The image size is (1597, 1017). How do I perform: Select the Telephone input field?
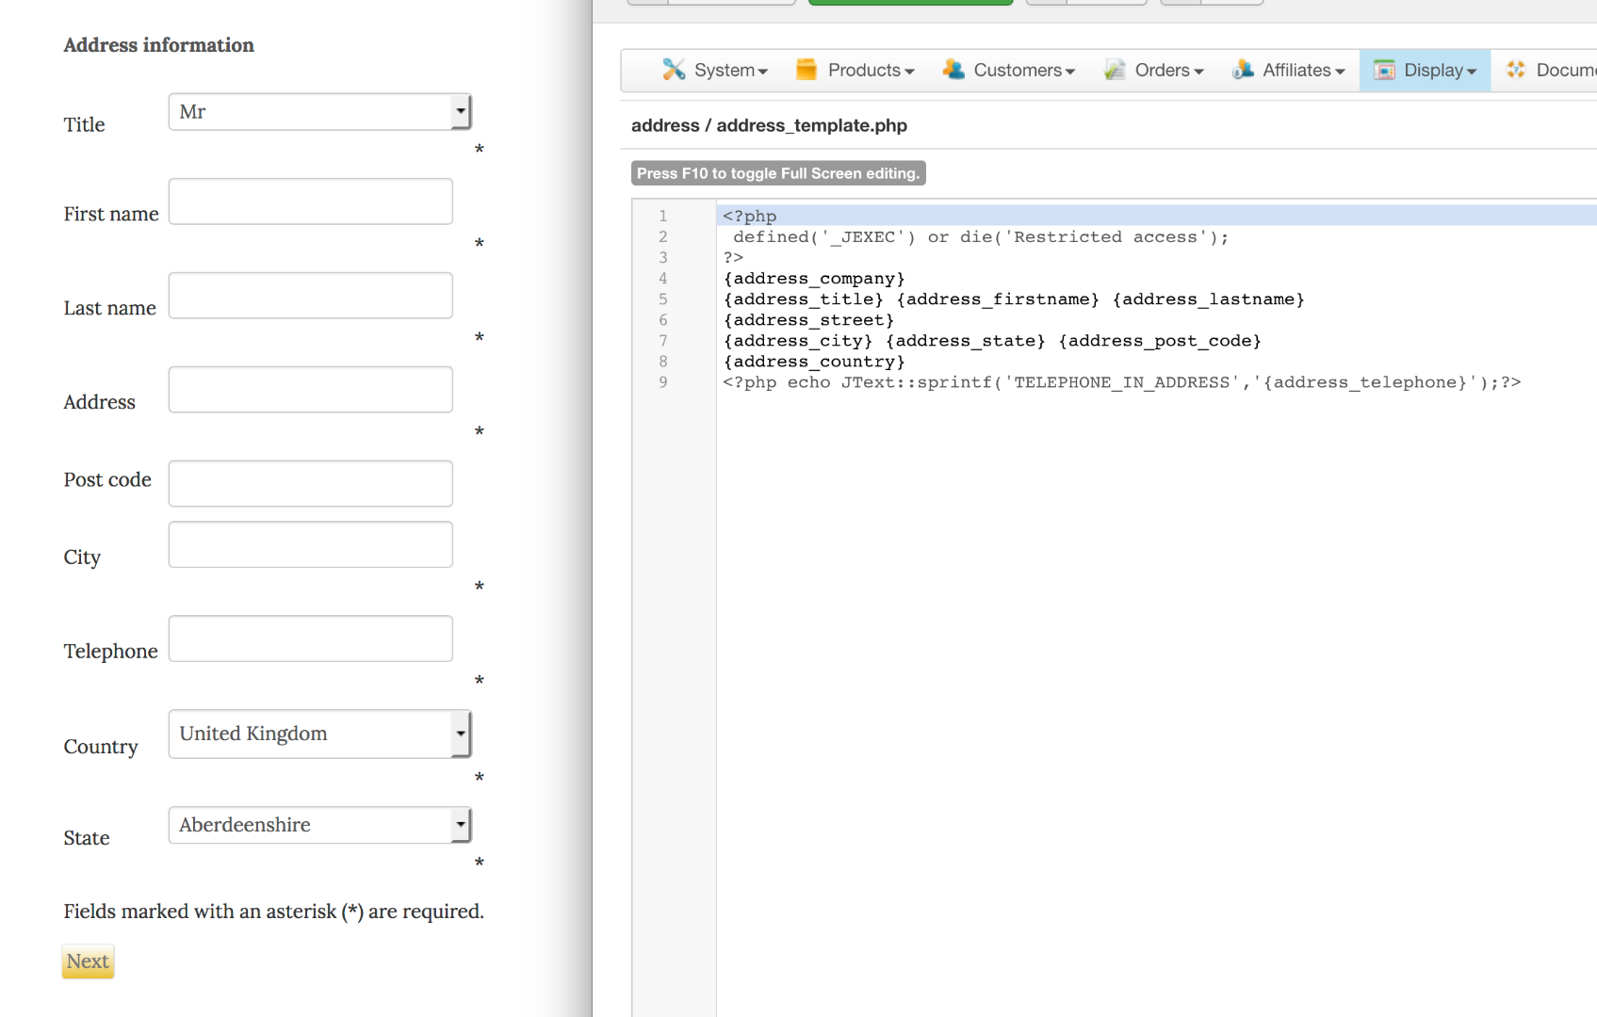310,638
